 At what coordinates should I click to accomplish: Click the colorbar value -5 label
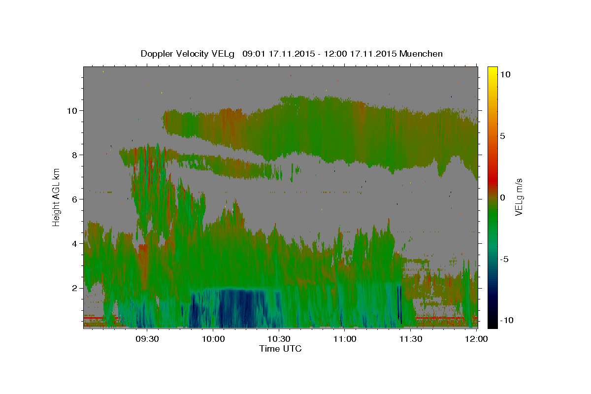point(504,259)
